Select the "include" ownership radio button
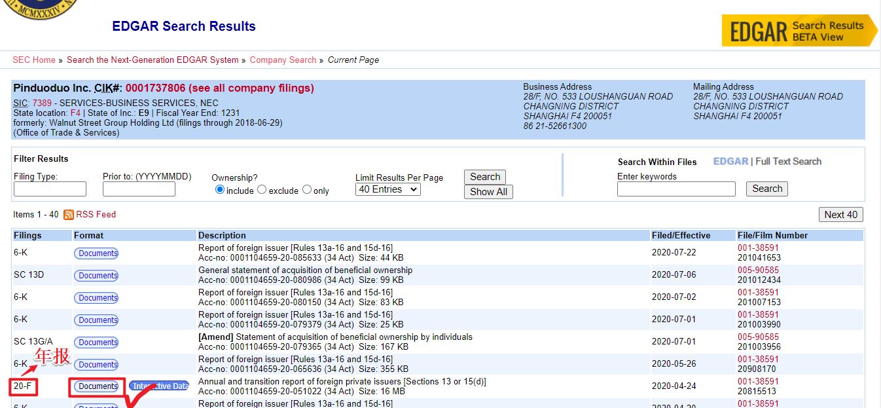Viewport: 881px width, 408px height. pyautogui.click(x=220, y=190)
